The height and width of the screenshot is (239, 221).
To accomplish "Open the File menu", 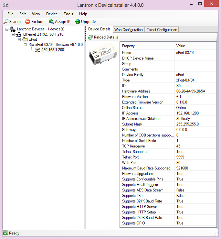I will tap(10, 14).
